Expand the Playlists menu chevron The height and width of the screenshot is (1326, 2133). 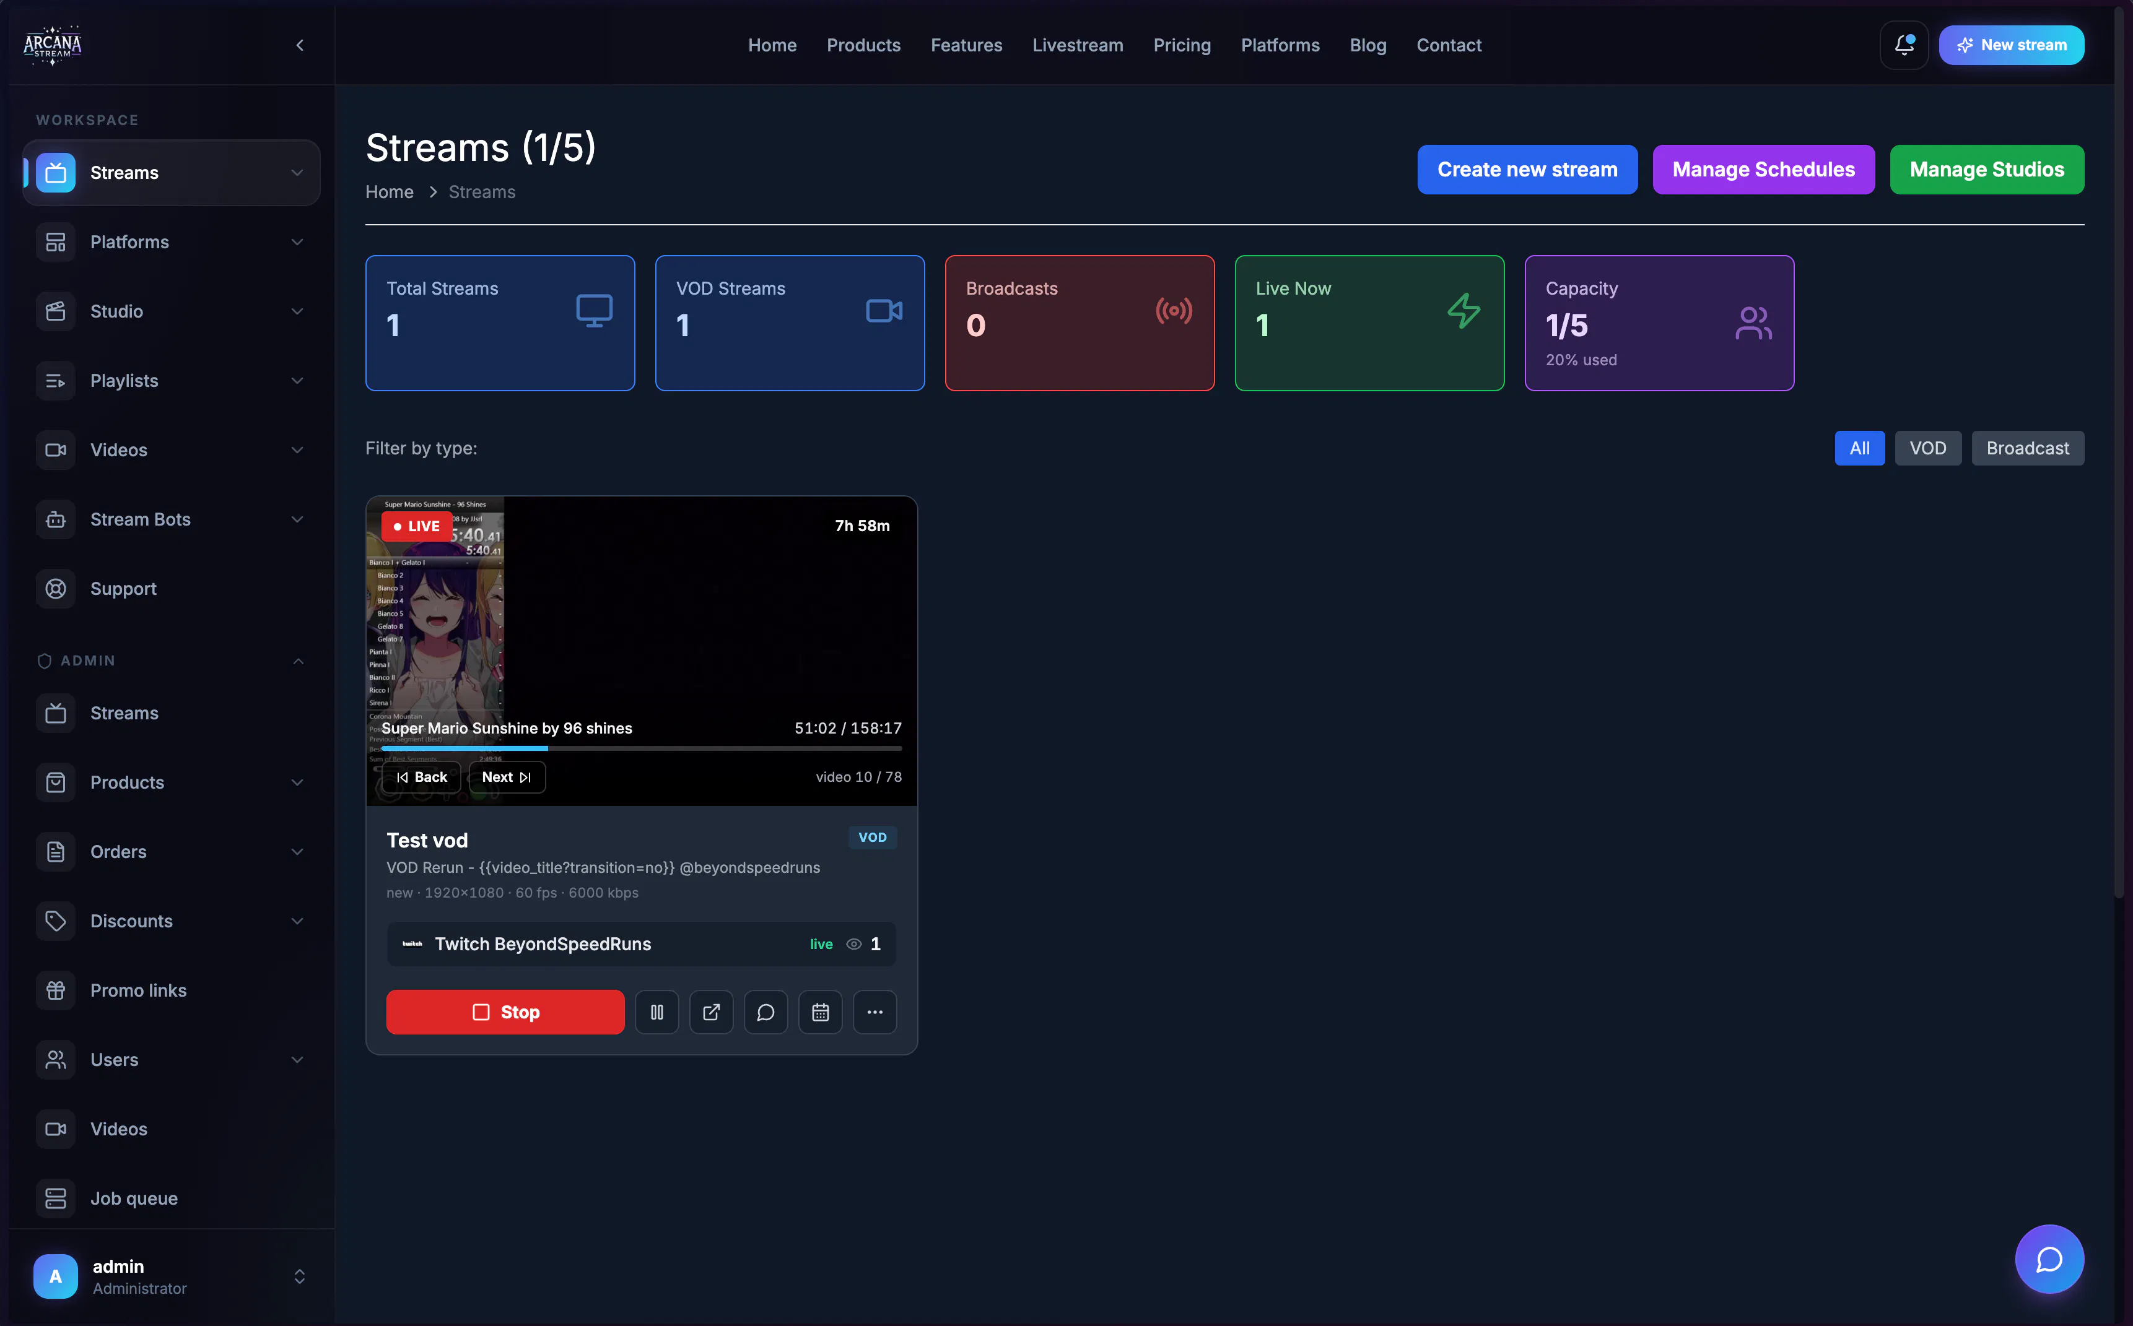[297, 381]
